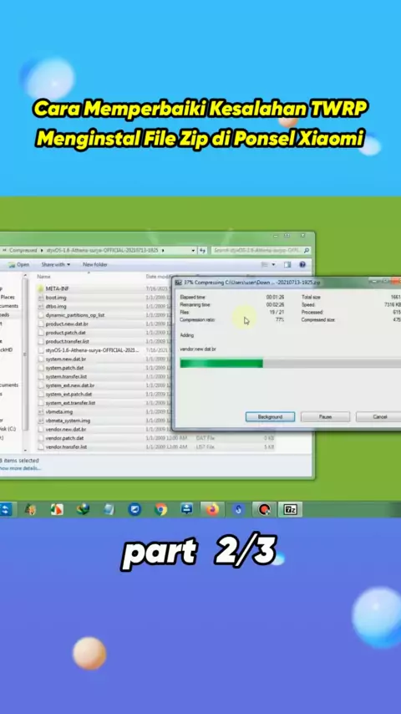Switch to the 7-Zip taskbar item

pyautogui.click(x=290, y=509)
